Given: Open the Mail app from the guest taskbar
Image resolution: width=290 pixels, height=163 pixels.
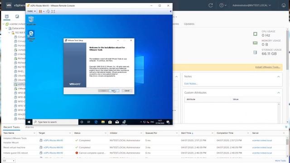Looking at the screenshot, I should click(117, 122).
